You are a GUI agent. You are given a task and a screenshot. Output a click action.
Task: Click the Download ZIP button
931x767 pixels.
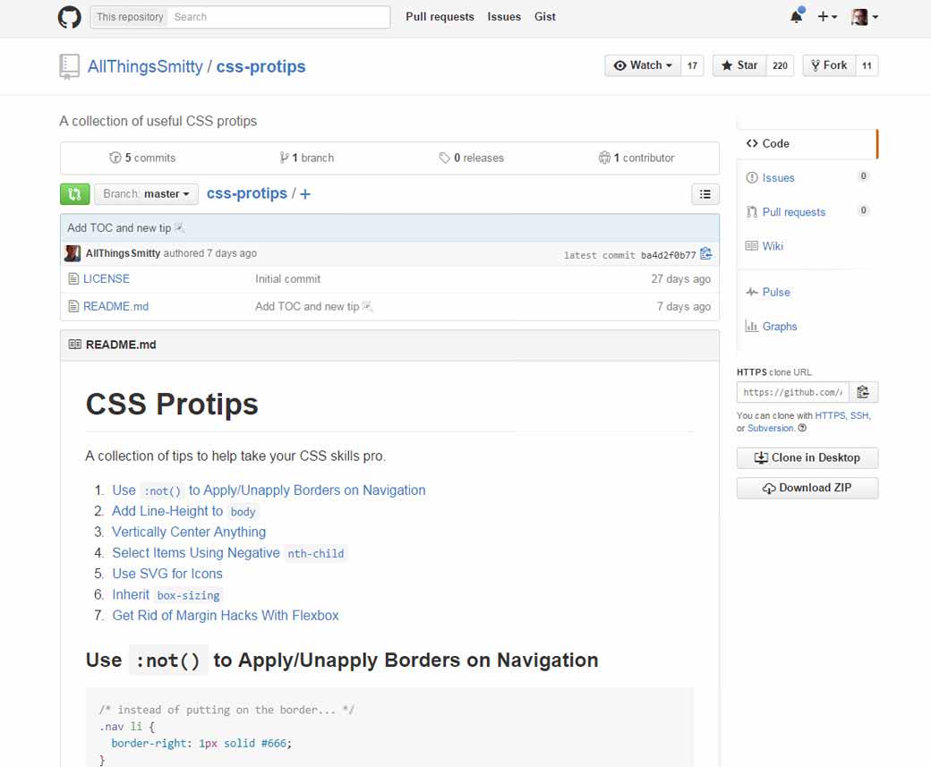click(x=807, y=488)
